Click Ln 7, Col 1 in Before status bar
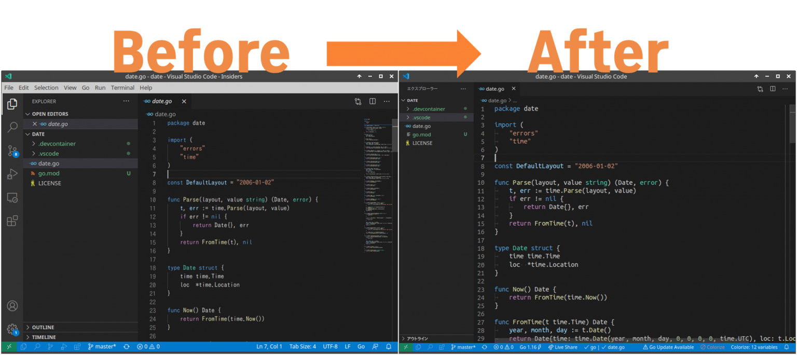Screen dimensions: 797x355 click(269, 347)
